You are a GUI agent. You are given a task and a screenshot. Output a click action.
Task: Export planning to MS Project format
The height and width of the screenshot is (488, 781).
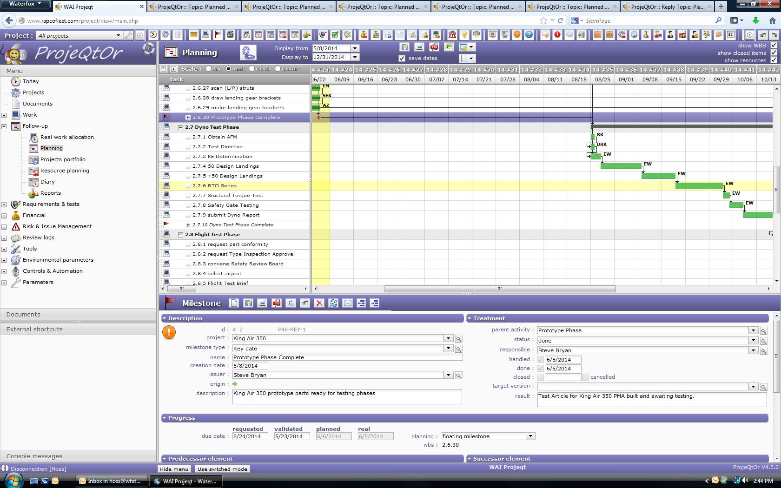click(449, 47)
